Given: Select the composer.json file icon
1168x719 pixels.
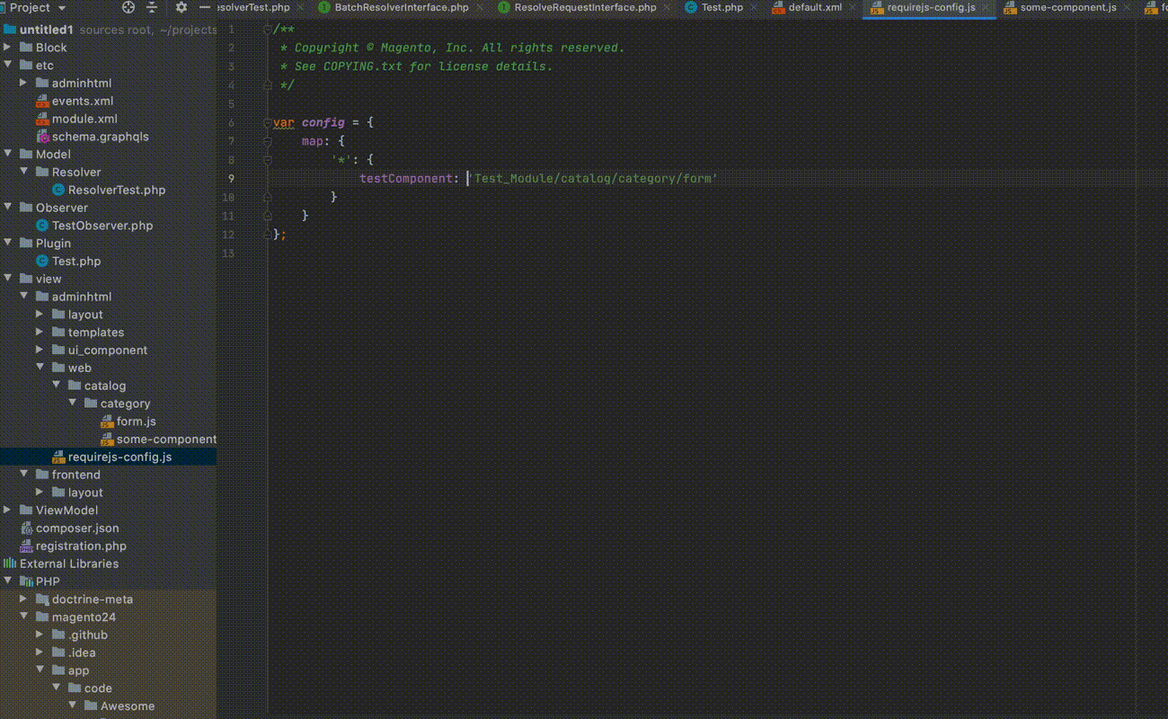Looking at the screenshot, I should (26, 528).
